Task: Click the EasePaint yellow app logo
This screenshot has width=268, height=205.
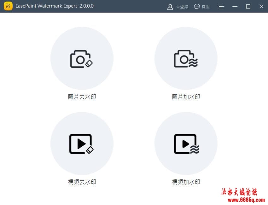Action: pos(8,6)
